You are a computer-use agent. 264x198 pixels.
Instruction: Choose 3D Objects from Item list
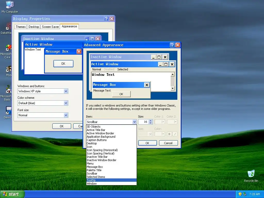click(111, 127)
